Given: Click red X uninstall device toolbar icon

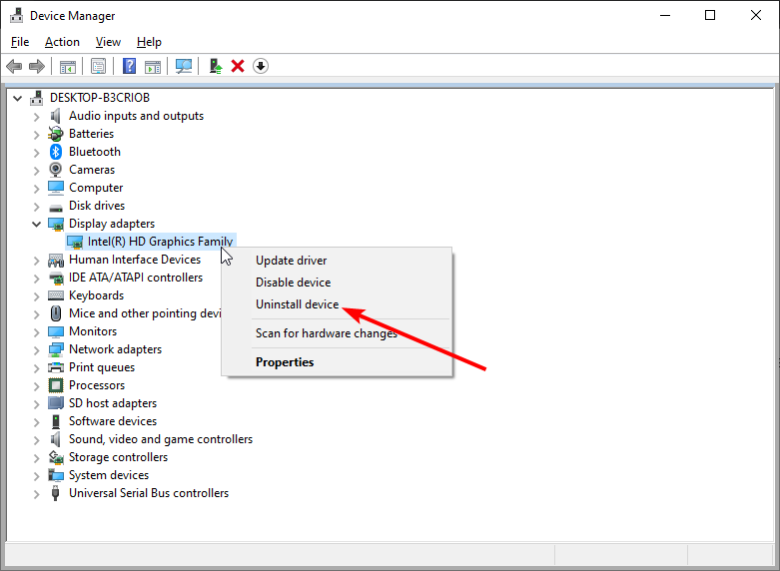Looking at the screenshot, I should [x=238, y=66].
